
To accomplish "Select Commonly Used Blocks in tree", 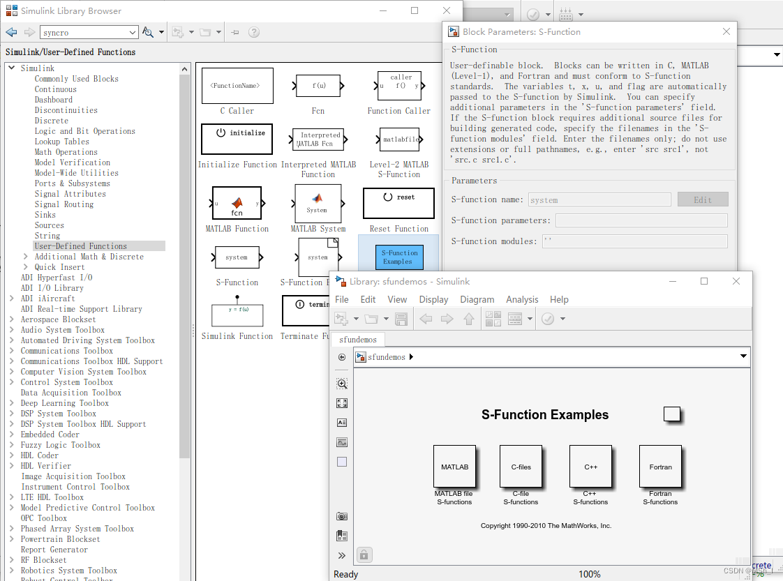I will [76, 79].
